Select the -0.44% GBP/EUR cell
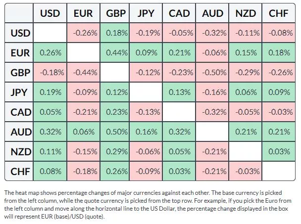 pyautogui.click(x=83, y=72)
